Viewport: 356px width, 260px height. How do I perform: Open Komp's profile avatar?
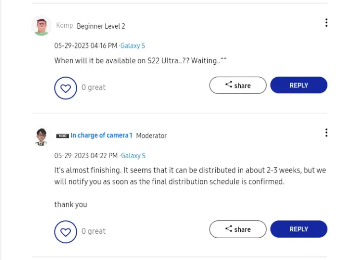tap(42, 26)
